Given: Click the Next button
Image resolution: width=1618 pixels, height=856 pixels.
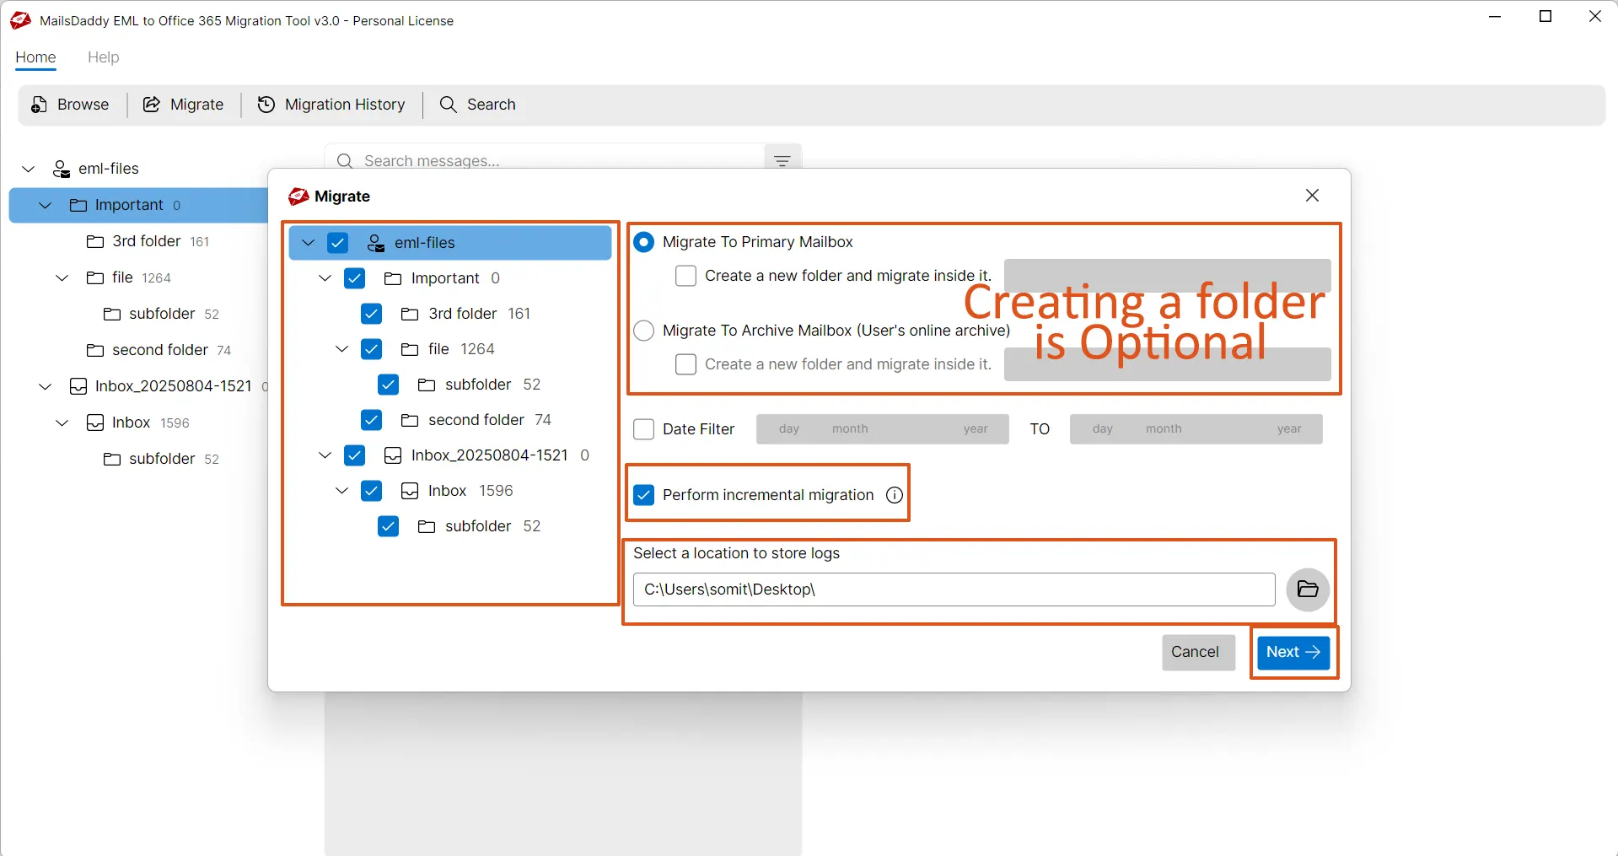Looking at the screenshot, I should pos(1293,652).
